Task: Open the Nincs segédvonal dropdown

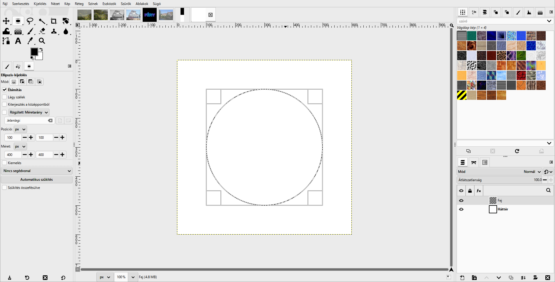Action: (37, 171)
